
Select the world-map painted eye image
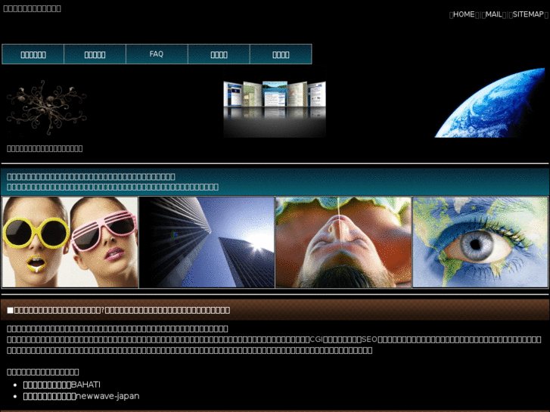tap(480, 242)
